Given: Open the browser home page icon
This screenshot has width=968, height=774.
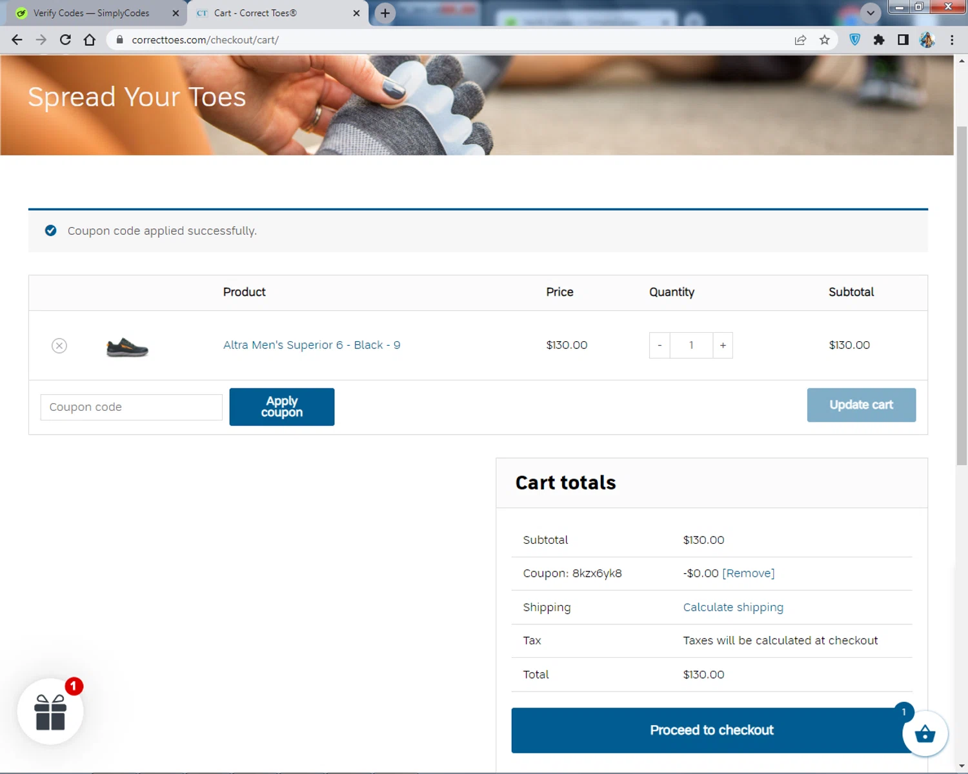Looking at the screenshot, I should click(90, 40).
